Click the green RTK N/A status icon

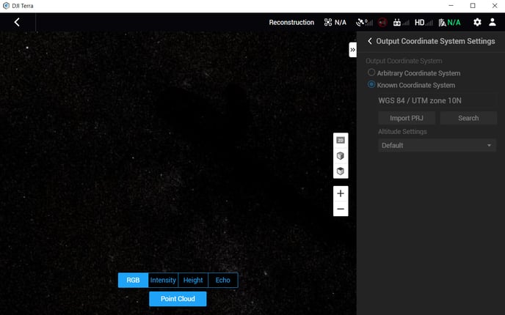click(x=449, y=22)
